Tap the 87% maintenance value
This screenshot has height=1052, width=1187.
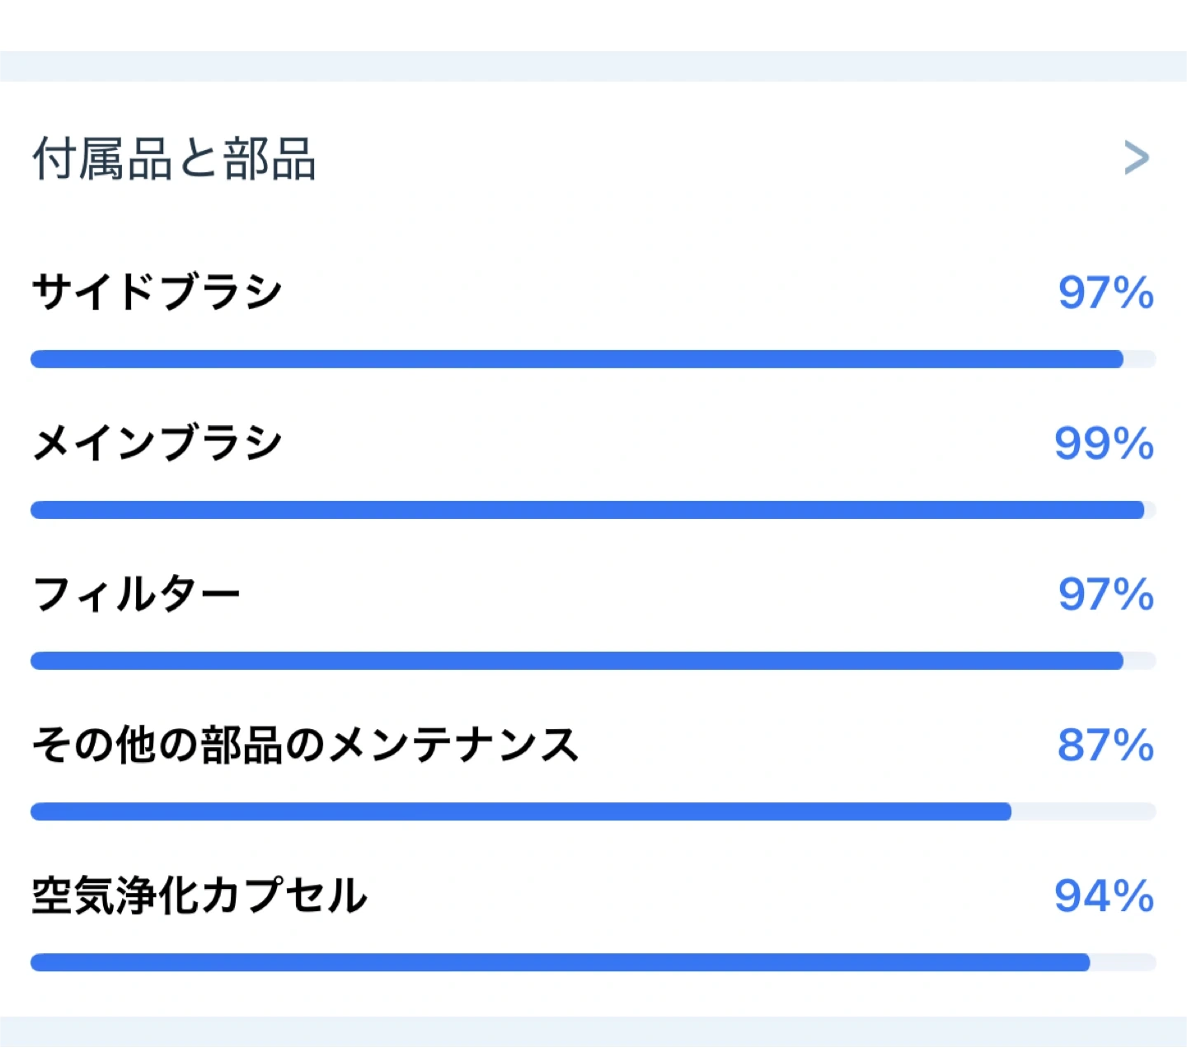click(x=1105, y=746)
